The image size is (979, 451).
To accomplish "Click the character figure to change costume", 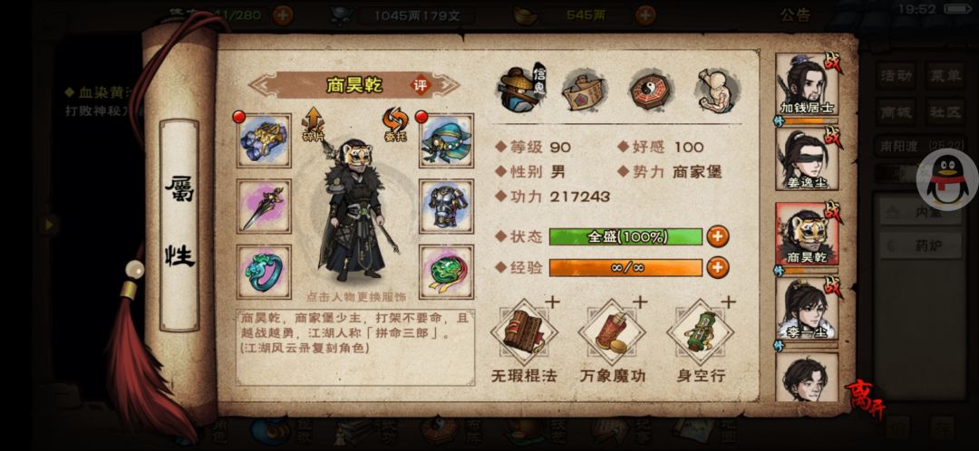I will [x=358, y=210].
